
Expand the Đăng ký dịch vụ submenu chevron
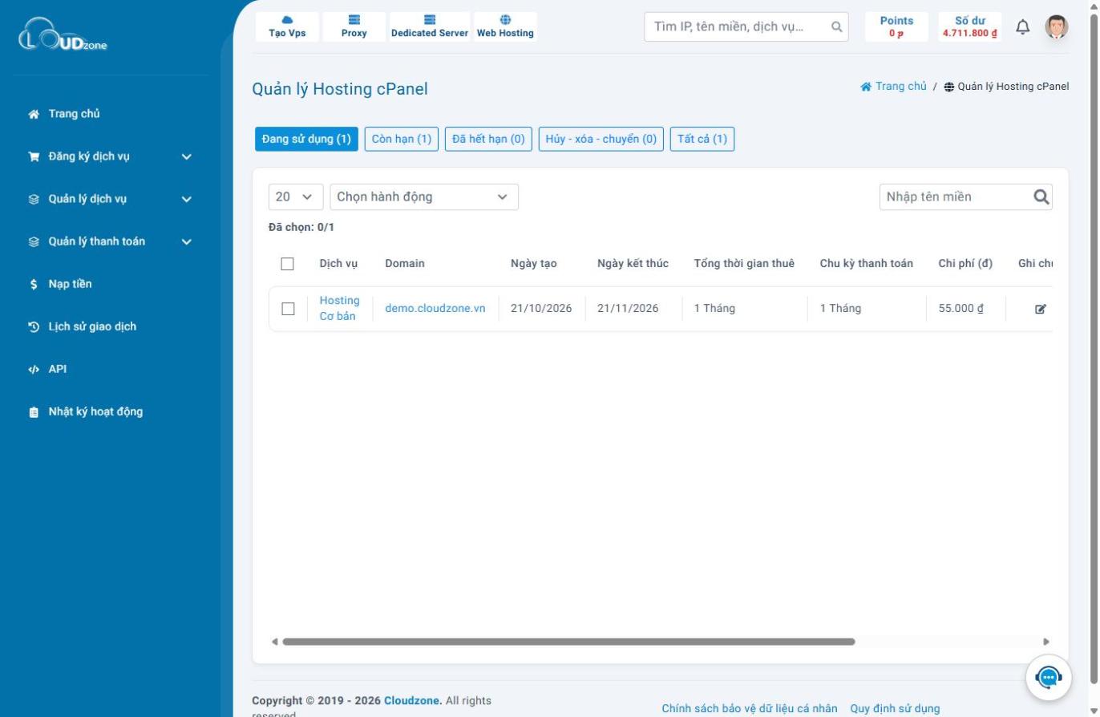tap(187, 157)
